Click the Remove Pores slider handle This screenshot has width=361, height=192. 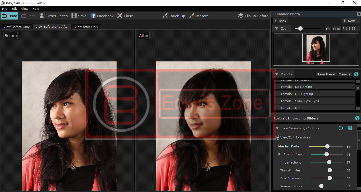pos(321,186)
